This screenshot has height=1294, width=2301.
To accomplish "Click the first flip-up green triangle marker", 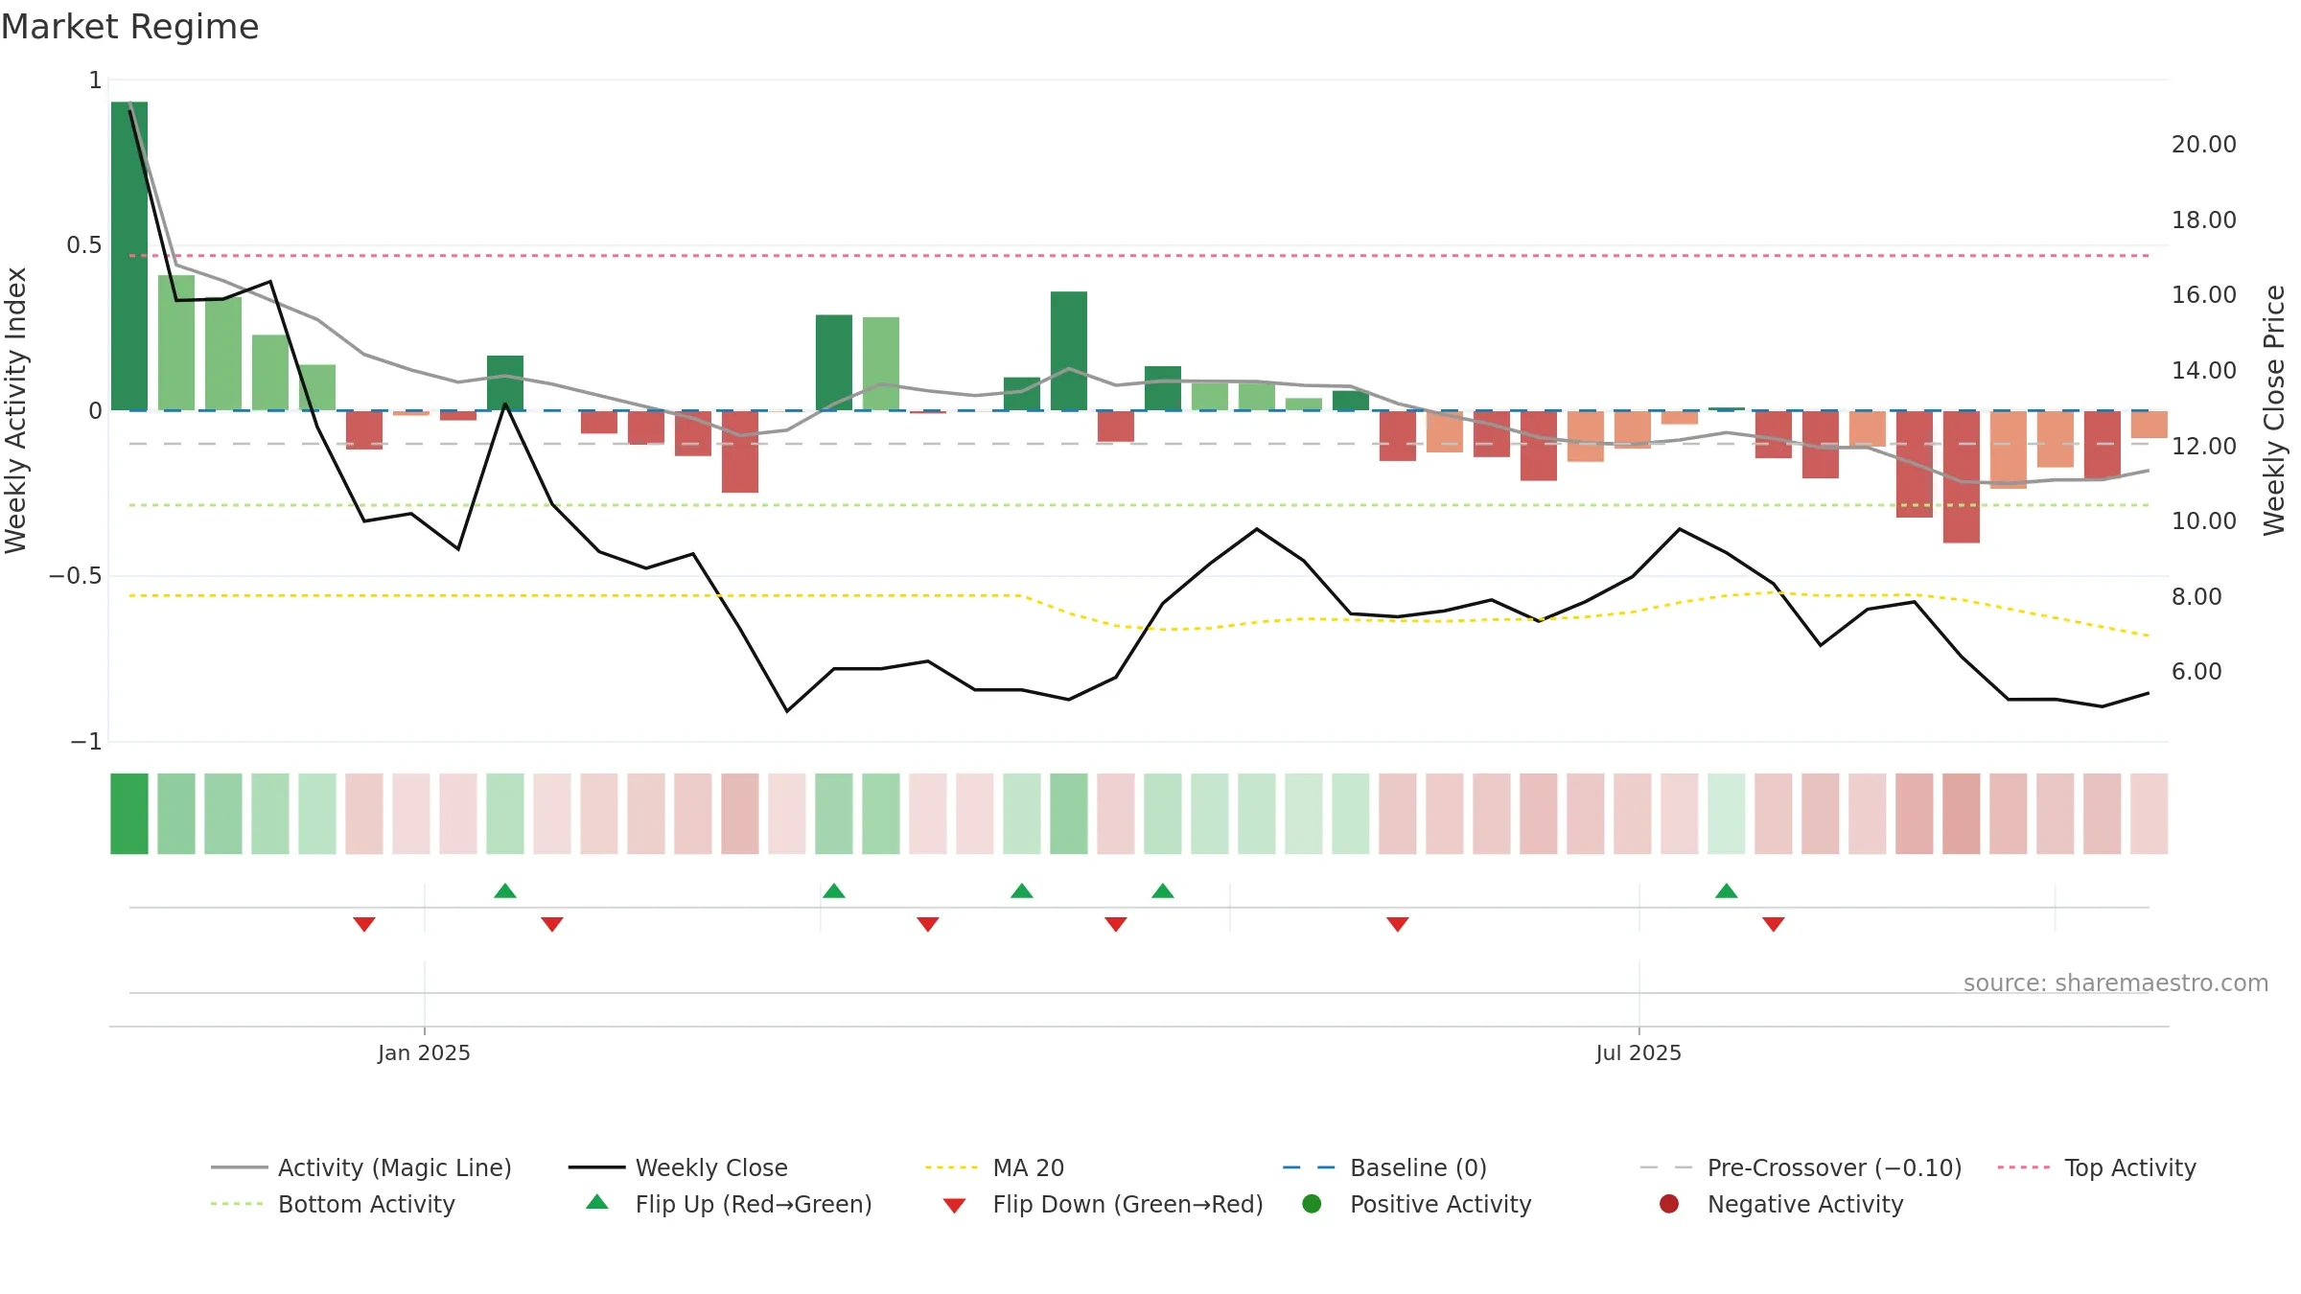I will (505, 890).
